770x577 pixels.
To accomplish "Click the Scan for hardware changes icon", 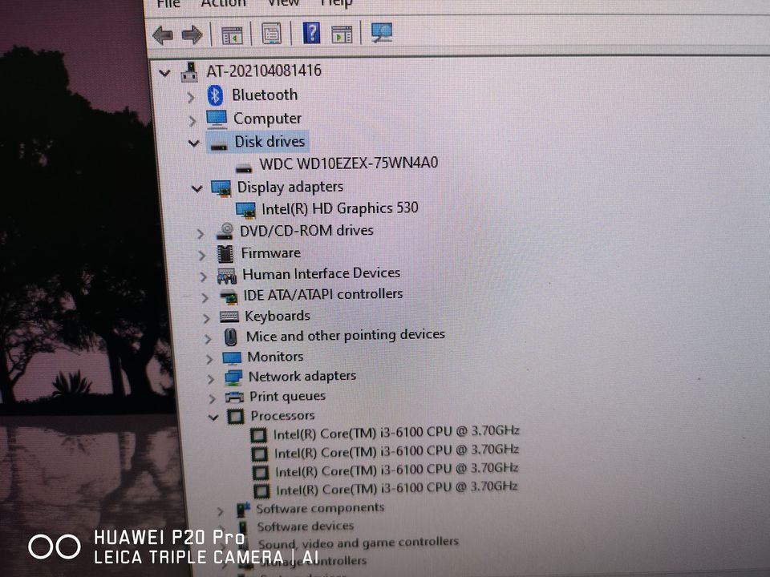I will (x=381, y=33).
